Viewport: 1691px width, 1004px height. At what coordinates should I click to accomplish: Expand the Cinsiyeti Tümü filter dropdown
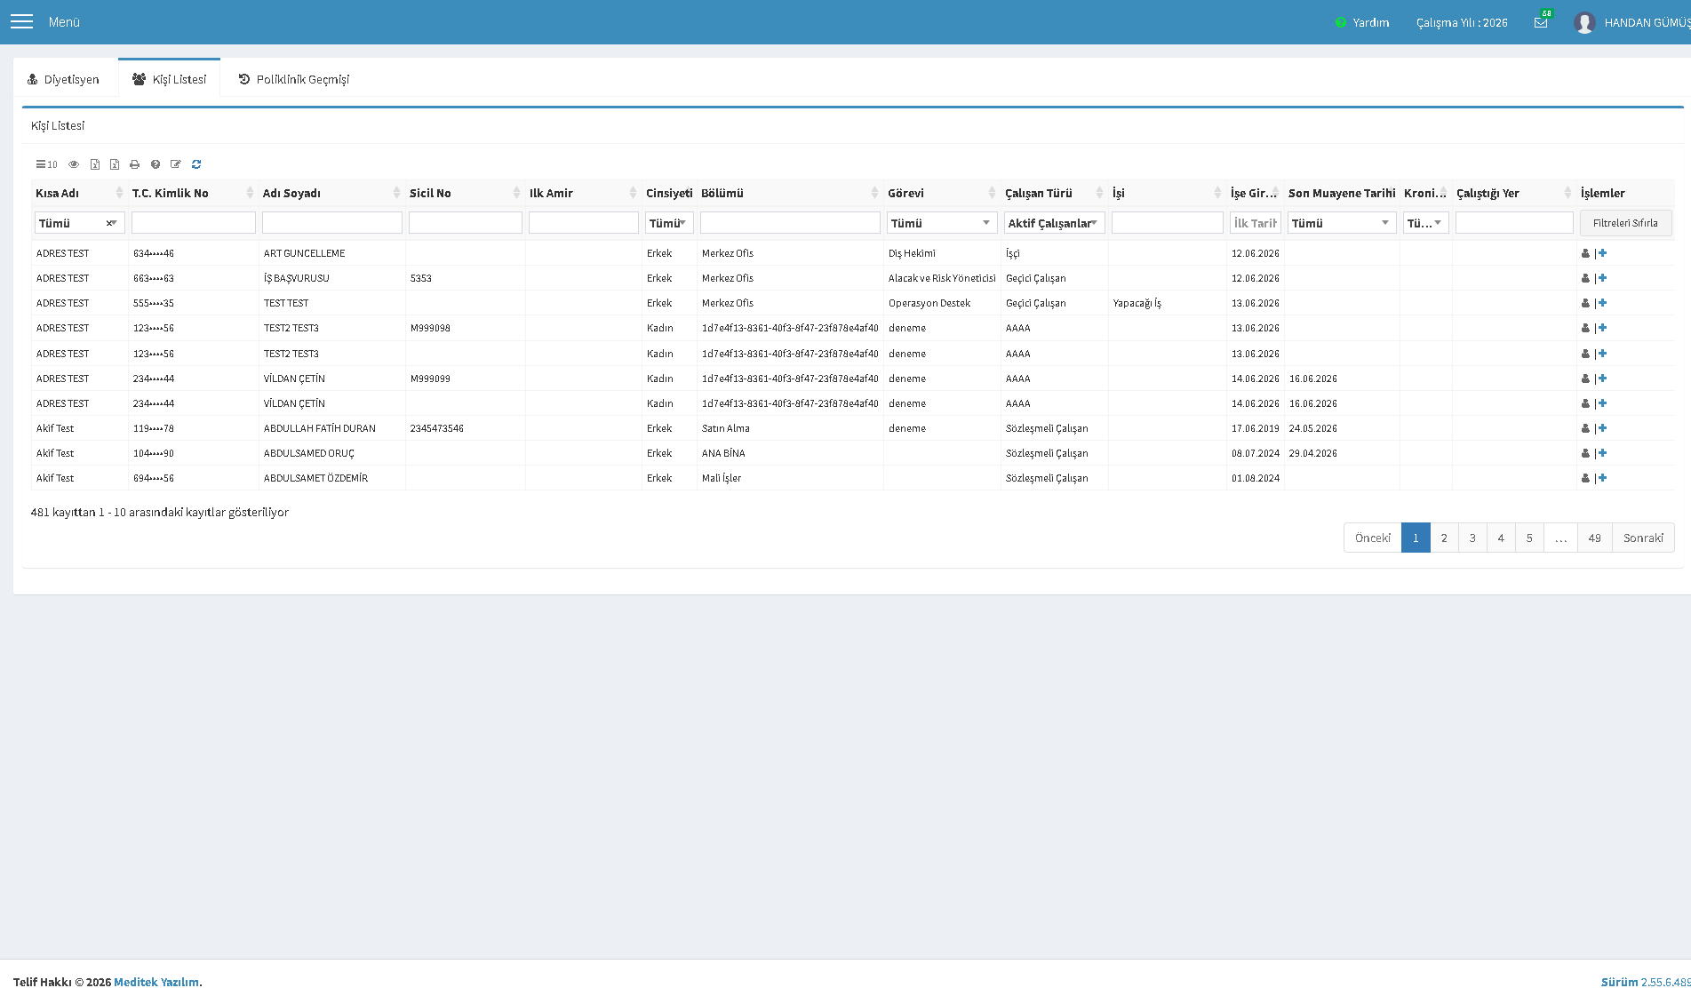pos(669,223)
